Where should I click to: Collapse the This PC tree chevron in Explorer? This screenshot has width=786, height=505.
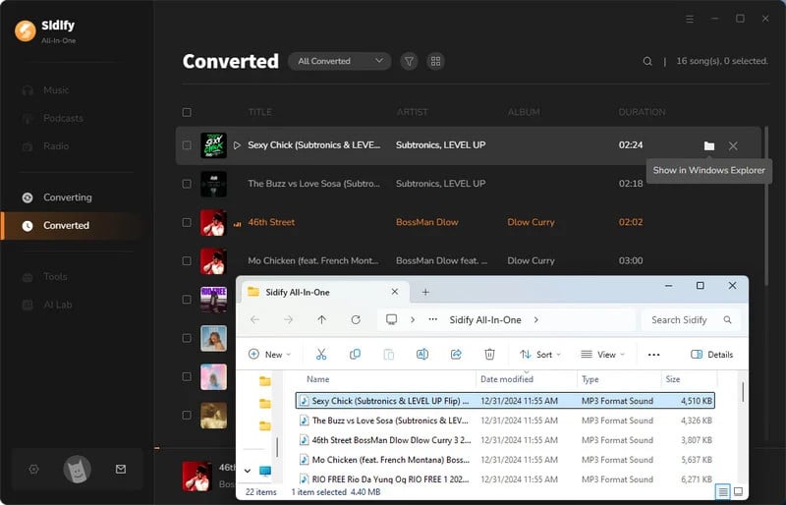[x=248, y=471]
